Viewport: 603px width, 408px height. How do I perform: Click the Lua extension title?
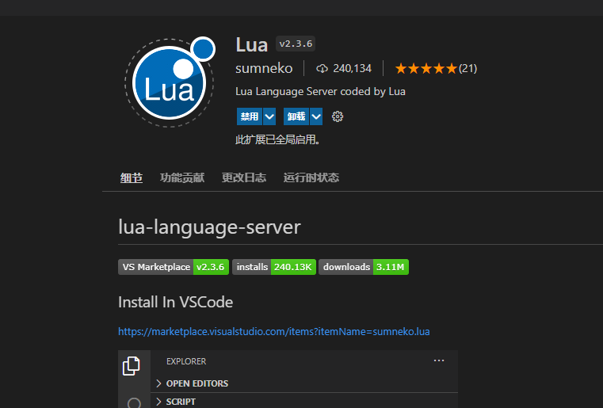[251, 44]
